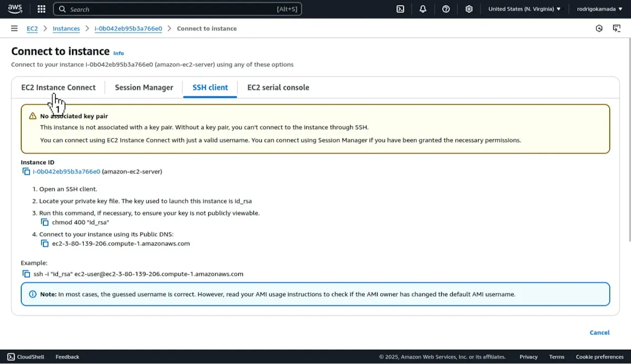The height and width of the screenshot is (364, 631).
Task: Copy the Instance ID with copy icon
Action: (26, 171)
